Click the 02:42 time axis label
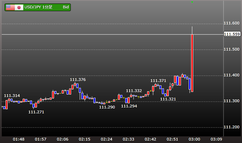This screenshot has width=242, height=143. click(150, 139)
